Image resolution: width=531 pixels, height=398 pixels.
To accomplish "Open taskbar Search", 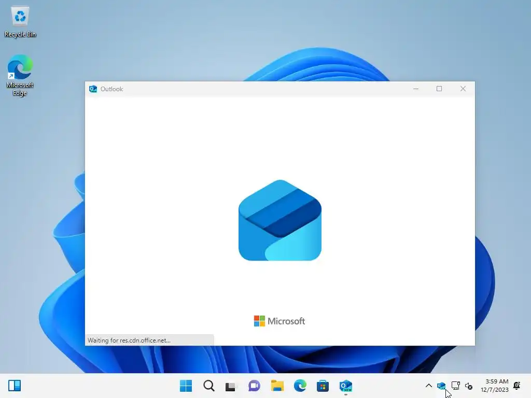I will pyautogui.click(x=209, y=386).
